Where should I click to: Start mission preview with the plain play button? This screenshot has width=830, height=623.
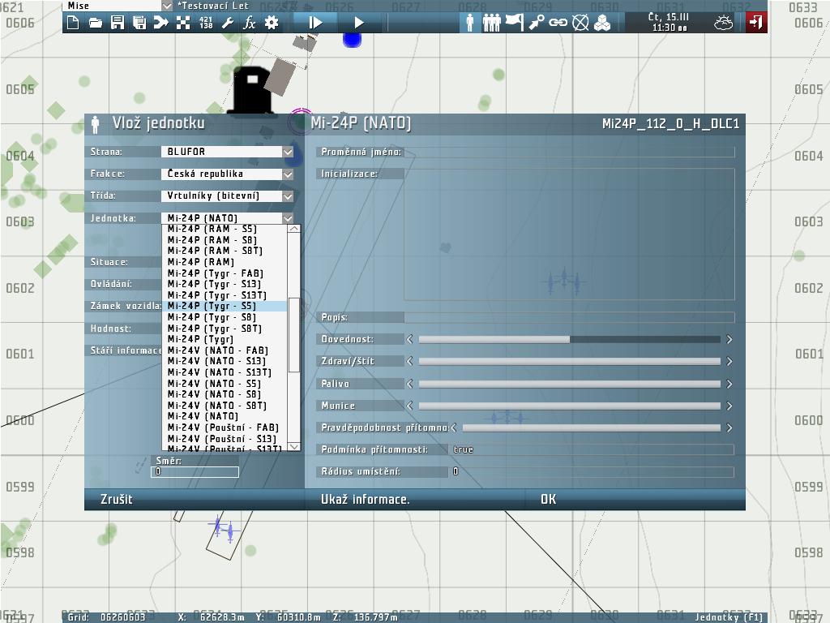coord(359,24)
